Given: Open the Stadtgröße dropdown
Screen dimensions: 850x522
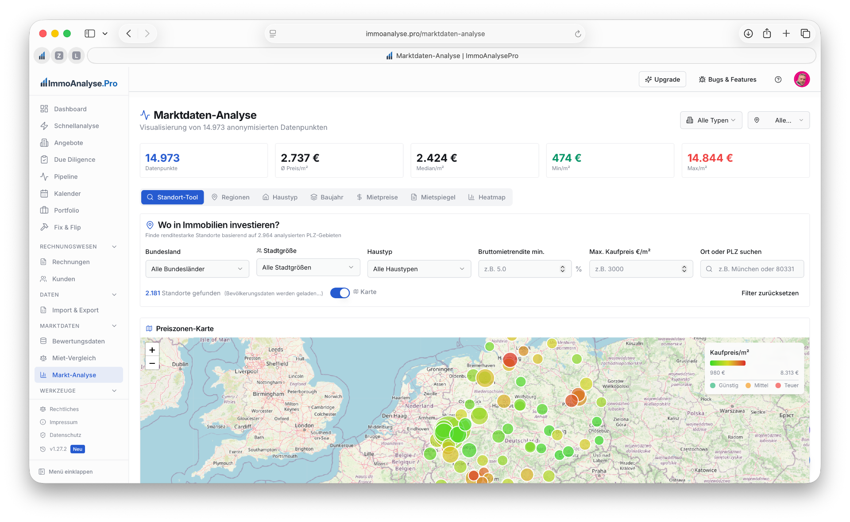Looking at the screenshot, I should [x=308, y=268].
